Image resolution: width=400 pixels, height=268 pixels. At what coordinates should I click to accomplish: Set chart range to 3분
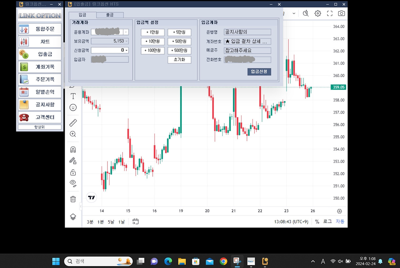[x=90, y=222]
